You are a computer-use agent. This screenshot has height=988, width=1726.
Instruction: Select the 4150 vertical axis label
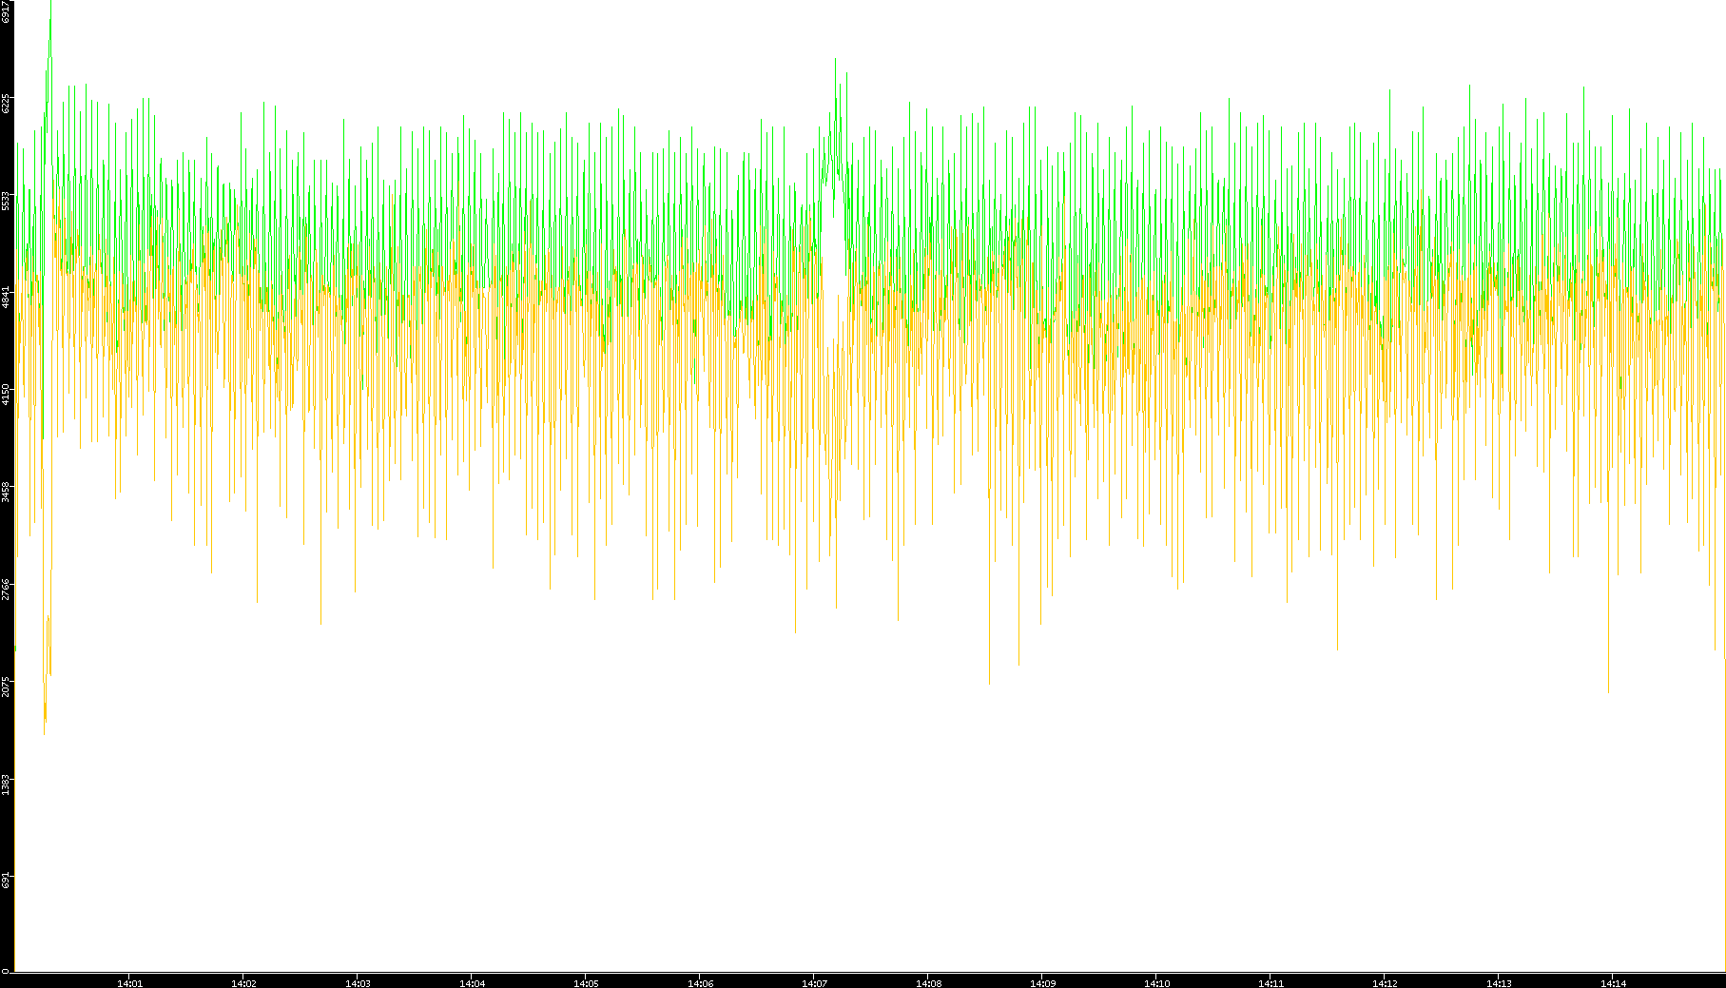point(7,395)
